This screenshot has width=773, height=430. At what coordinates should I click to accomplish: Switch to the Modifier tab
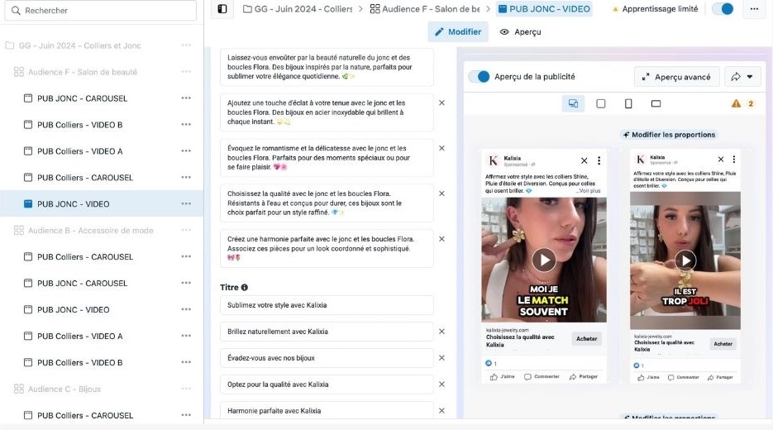pos(458,31)
